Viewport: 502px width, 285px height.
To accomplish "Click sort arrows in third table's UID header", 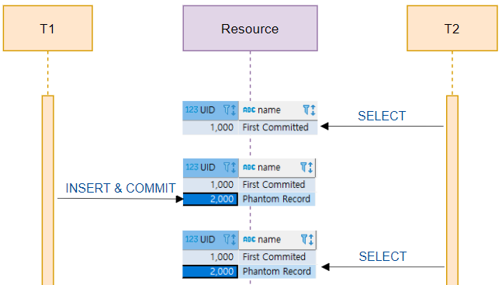I will (x=234, y=239).
